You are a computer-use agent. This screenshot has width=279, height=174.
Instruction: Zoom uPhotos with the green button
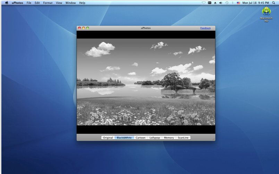click(x=87, y=28)
